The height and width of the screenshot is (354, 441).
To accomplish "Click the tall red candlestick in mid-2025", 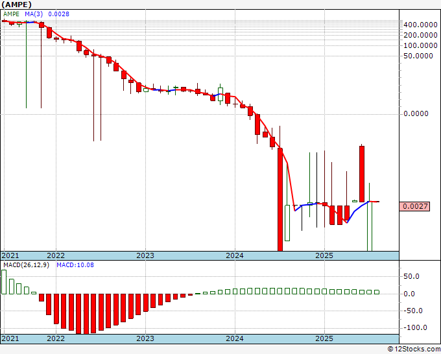I will [362, 174].
